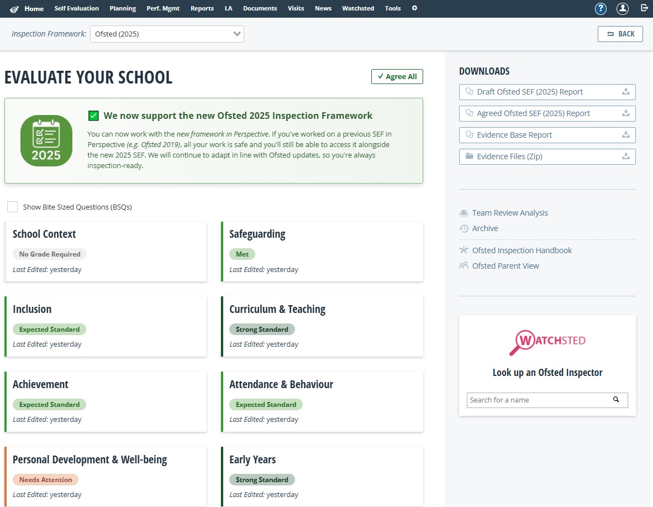Open the Archive link
The height and width of the screenshot is (507, 653).
point(485,228)
